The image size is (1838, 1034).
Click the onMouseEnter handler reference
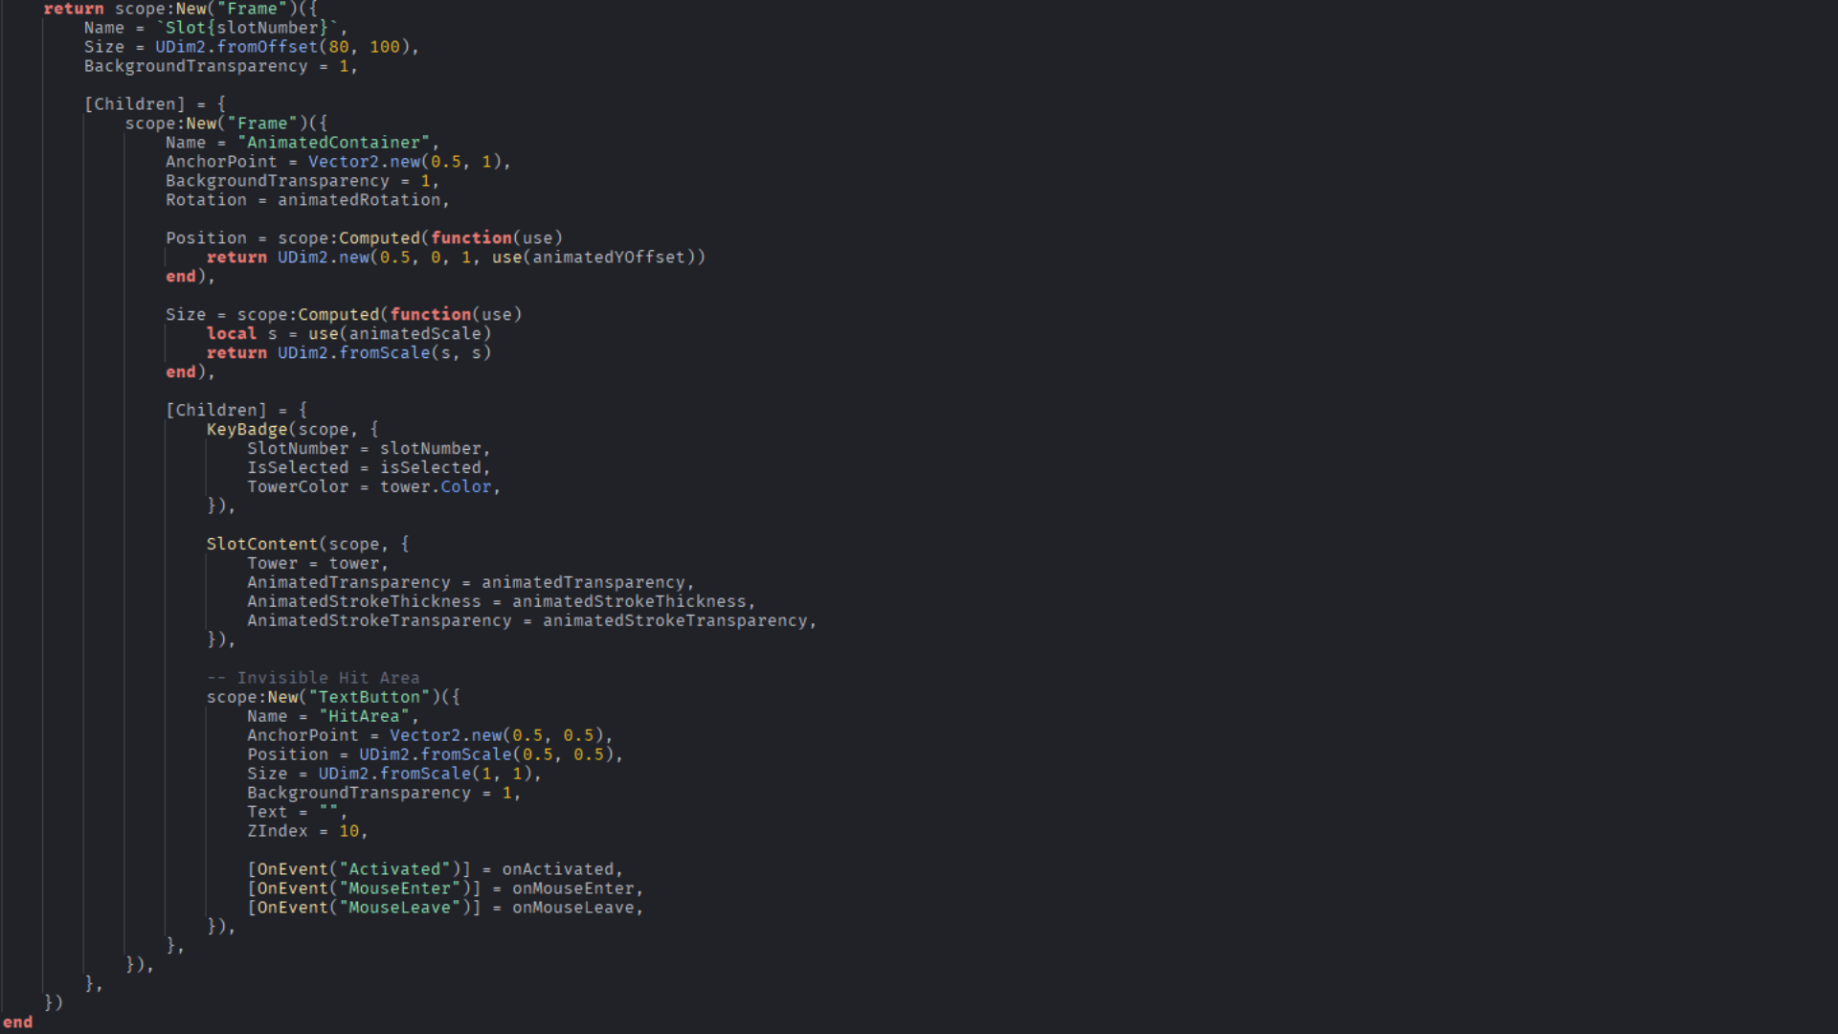[x=572, y=888]
